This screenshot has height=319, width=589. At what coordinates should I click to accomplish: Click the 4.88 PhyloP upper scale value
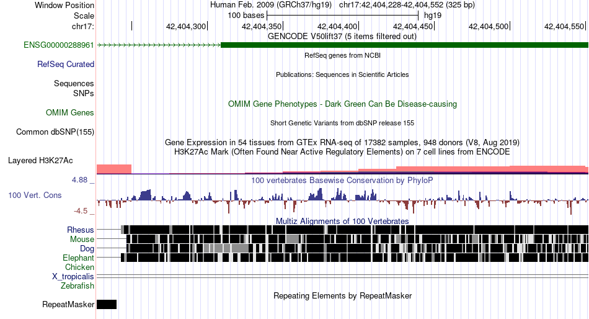coord(79,180)
